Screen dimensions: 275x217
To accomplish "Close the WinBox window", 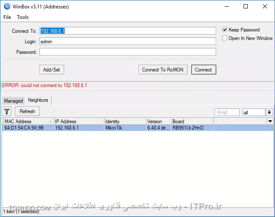I will 265,6.
